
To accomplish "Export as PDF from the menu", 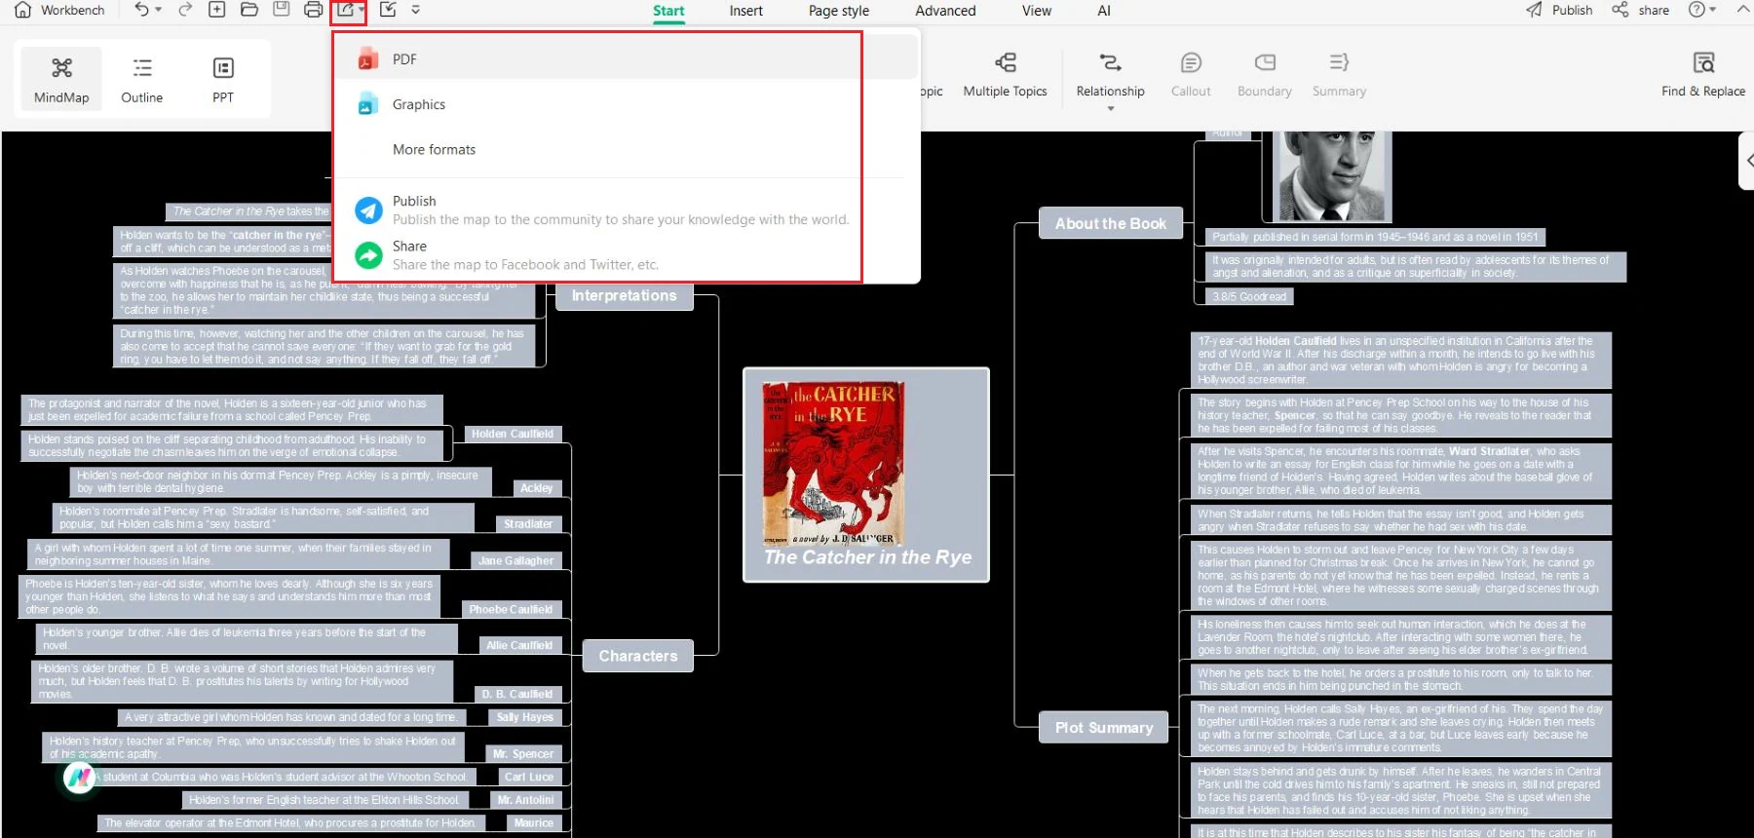I will pos(625,58).
